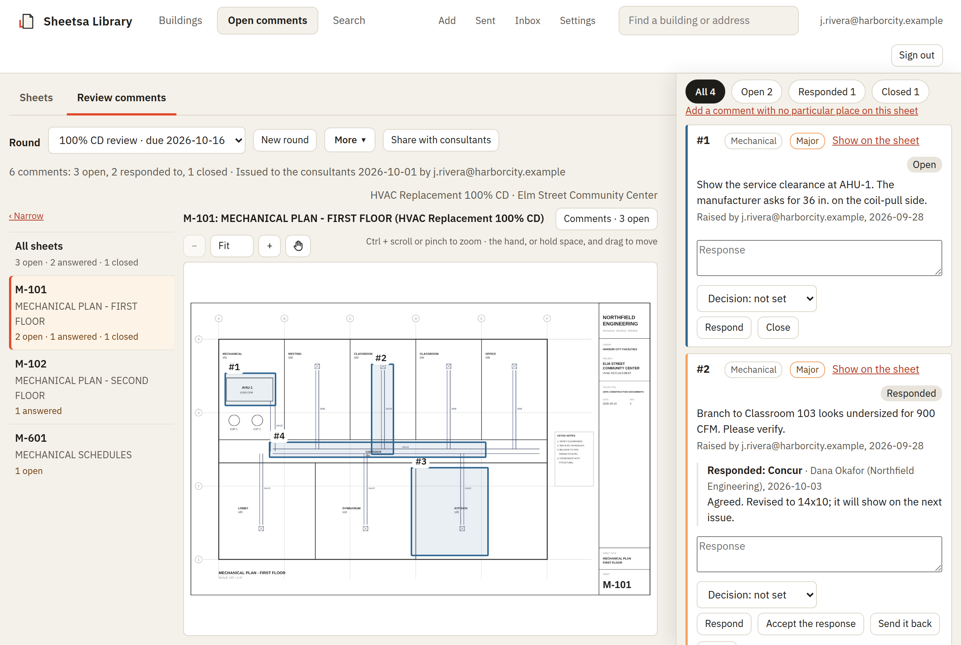Click the Mechanical tag on comment #1
The width and height of the screenshot is (961, 645).
[753, 141]
